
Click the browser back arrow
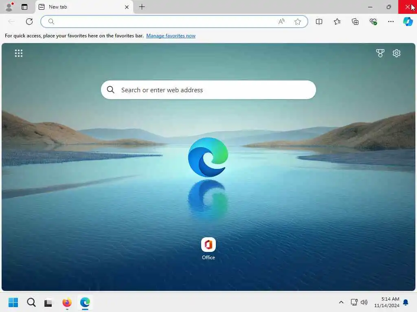[x=11, y=22]
